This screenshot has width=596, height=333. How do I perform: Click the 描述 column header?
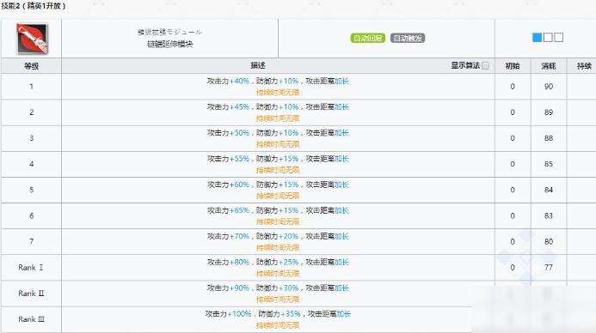[x=257, y=65]
